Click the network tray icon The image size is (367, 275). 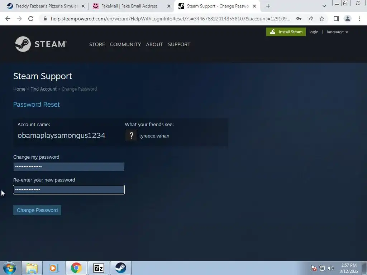(322, 268)
